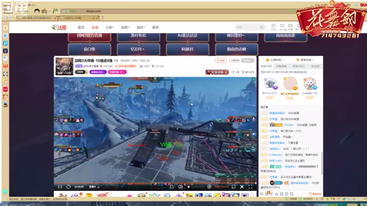The image size is (367, 206).
Task: Select the 落叶听松 channel button
Action: 139,37
